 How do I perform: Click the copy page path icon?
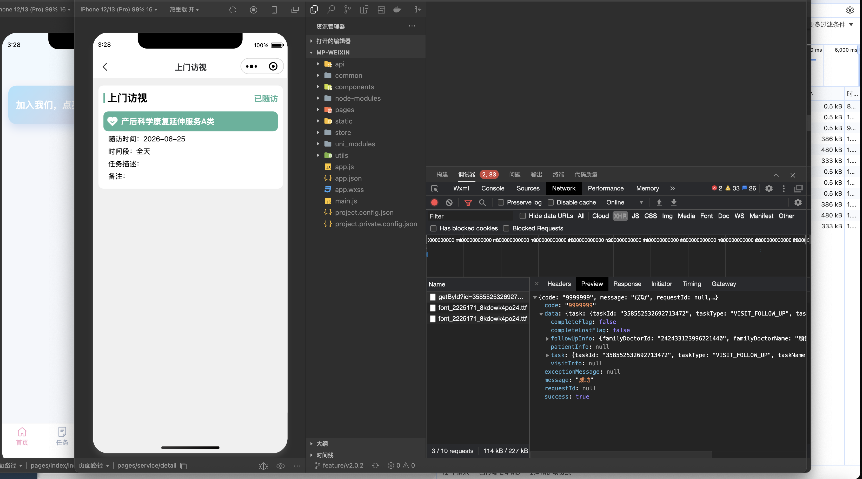(184, 466)
